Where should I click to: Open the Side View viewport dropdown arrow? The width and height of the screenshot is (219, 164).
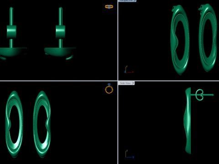pos(134,83)
